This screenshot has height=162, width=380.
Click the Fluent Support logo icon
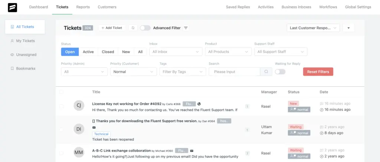pyautogui.click(x=12, y=7)
